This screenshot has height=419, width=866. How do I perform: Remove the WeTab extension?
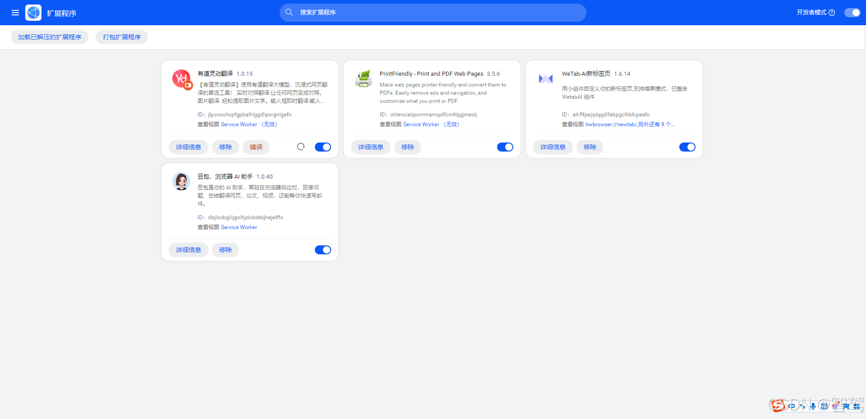[590, 147]
